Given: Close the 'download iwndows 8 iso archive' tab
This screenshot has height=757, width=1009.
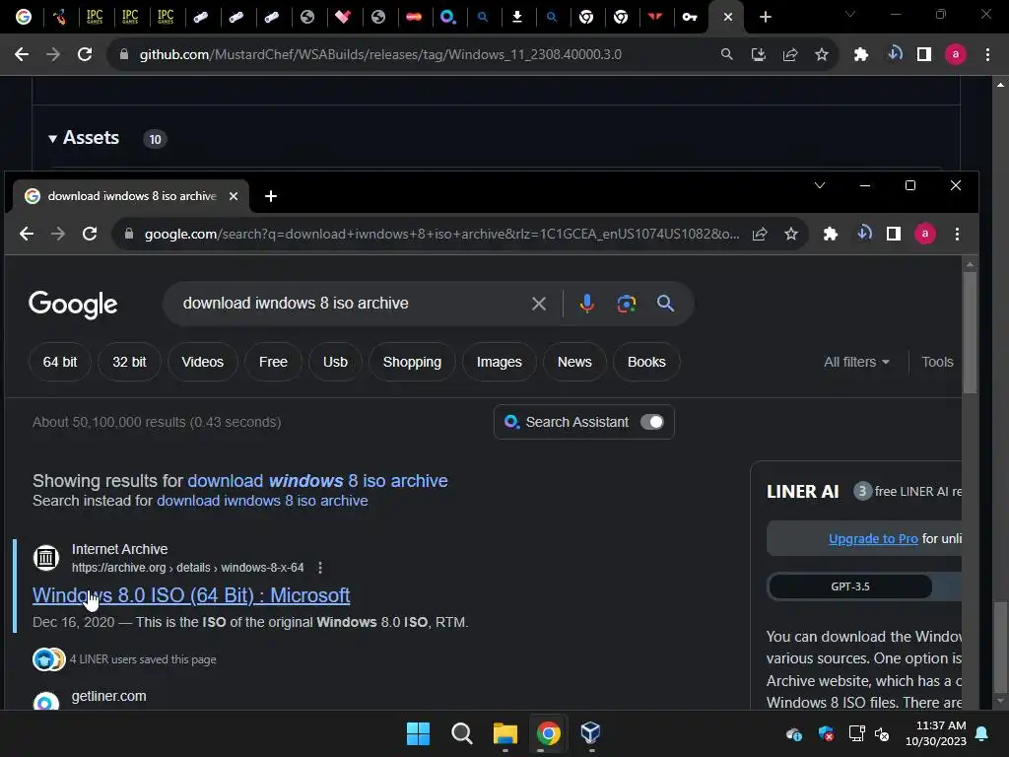Looking at the screenshot, I should point(234,196).
